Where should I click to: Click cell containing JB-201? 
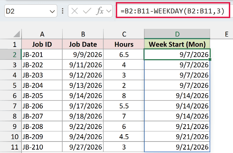point(42,55)
